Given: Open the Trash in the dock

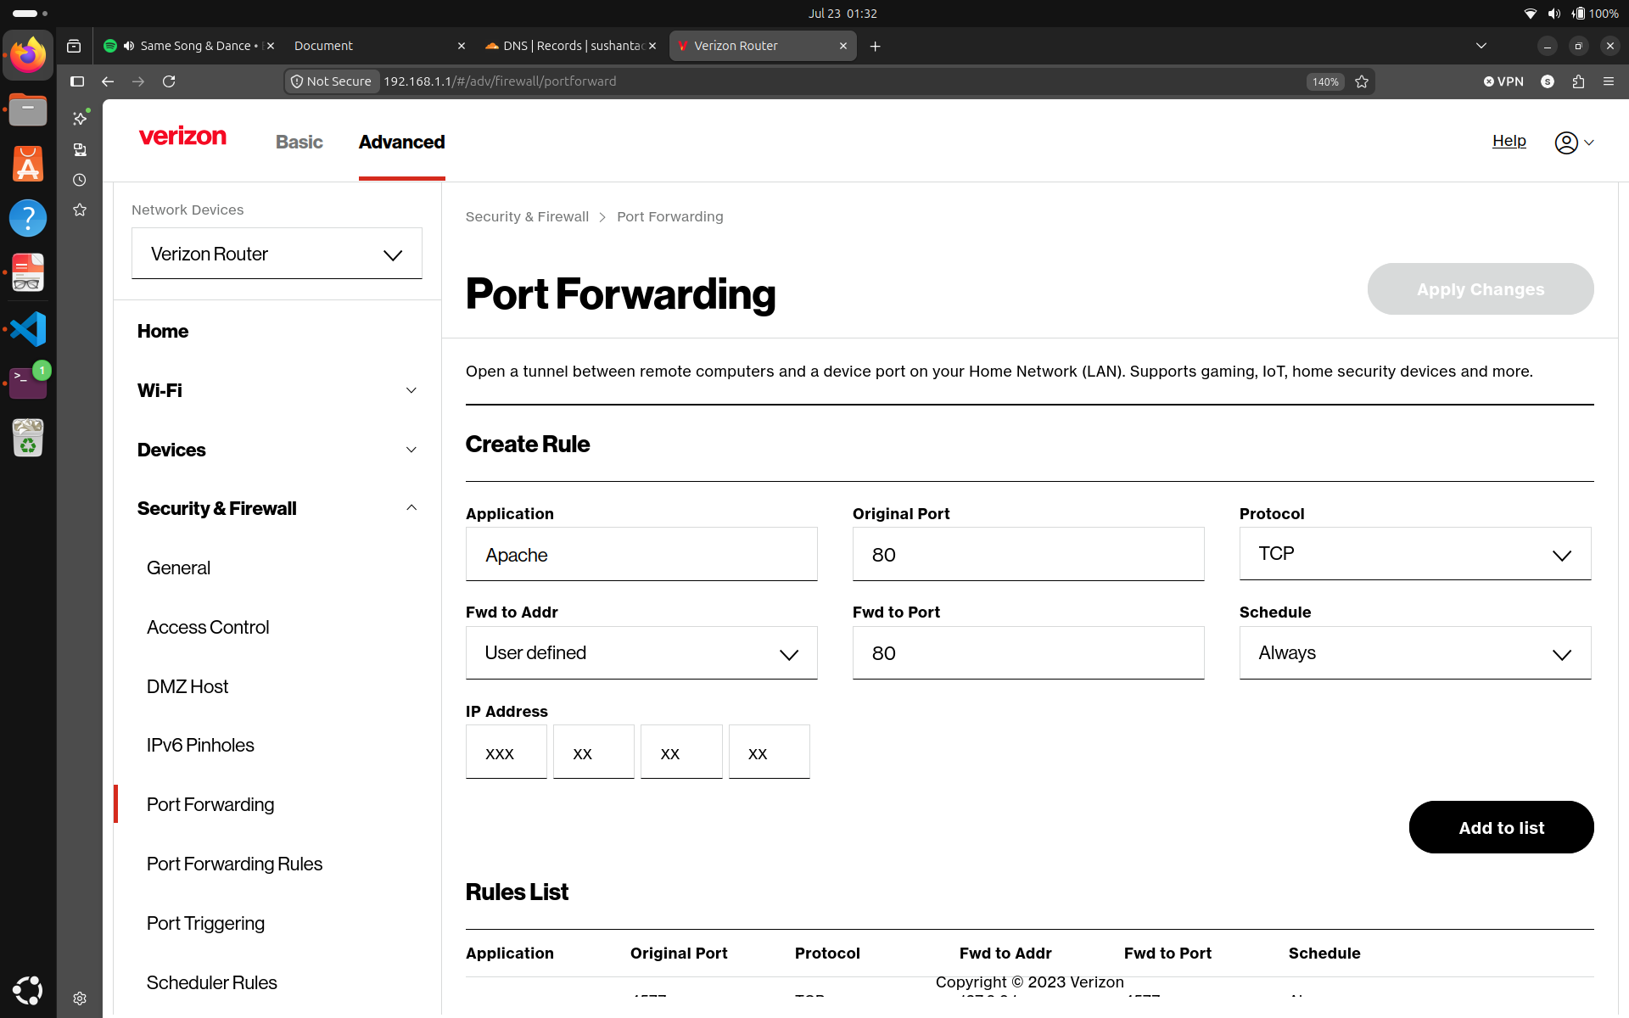Looking at the screenshot, I should pyautogui.click(x=28, y=438).
